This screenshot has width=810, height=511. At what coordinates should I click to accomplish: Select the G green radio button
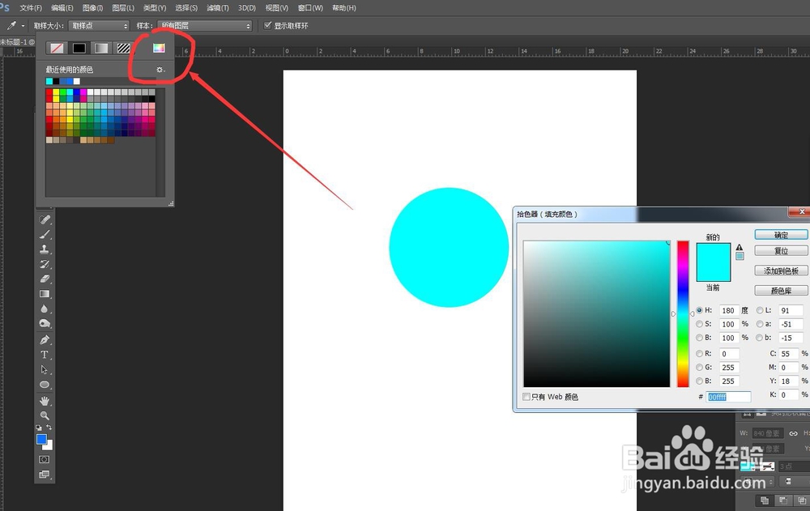pyautogui.click(x=699, y=368)
